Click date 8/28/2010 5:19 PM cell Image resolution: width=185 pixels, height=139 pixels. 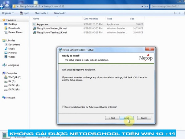pyautogui.click(x=93, y=32)
